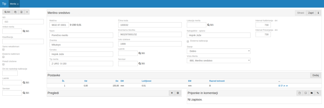Collapse the left search panel with arrow
This screenshot has width=324, height=108.
(27, 12)
